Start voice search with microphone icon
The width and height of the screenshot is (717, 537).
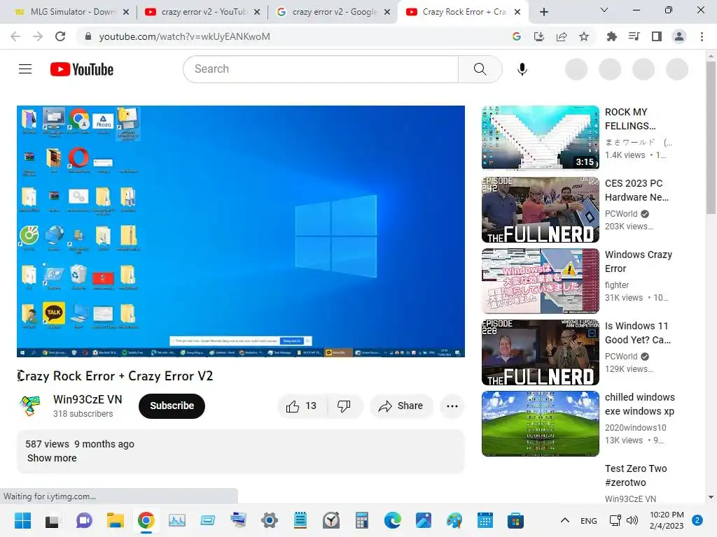[x=522, y=69]
